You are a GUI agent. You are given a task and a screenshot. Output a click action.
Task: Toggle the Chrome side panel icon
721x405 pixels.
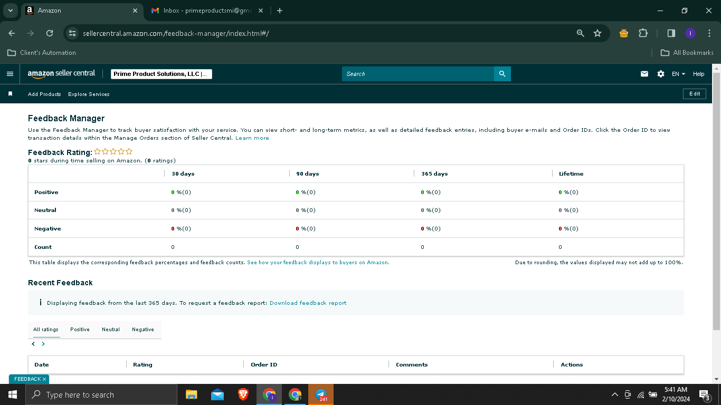[x=671, y=33]
